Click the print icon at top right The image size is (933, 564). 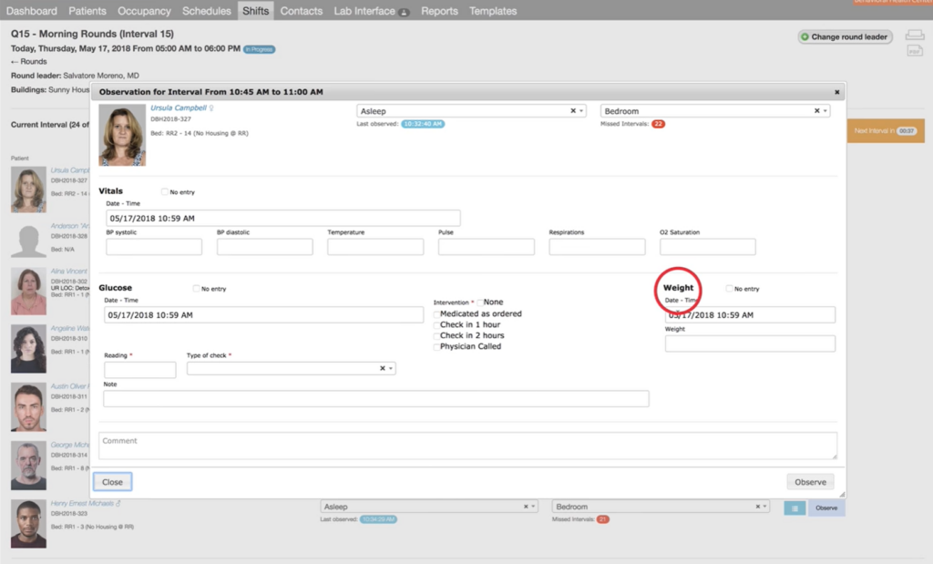pyautogui.click(x=914, y=36)
